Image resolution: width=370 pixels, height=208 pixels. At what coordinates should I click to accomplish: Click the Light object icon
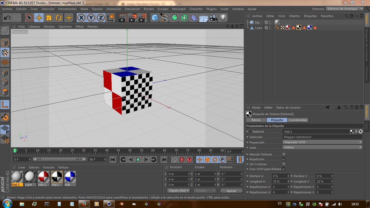(223, 18)
